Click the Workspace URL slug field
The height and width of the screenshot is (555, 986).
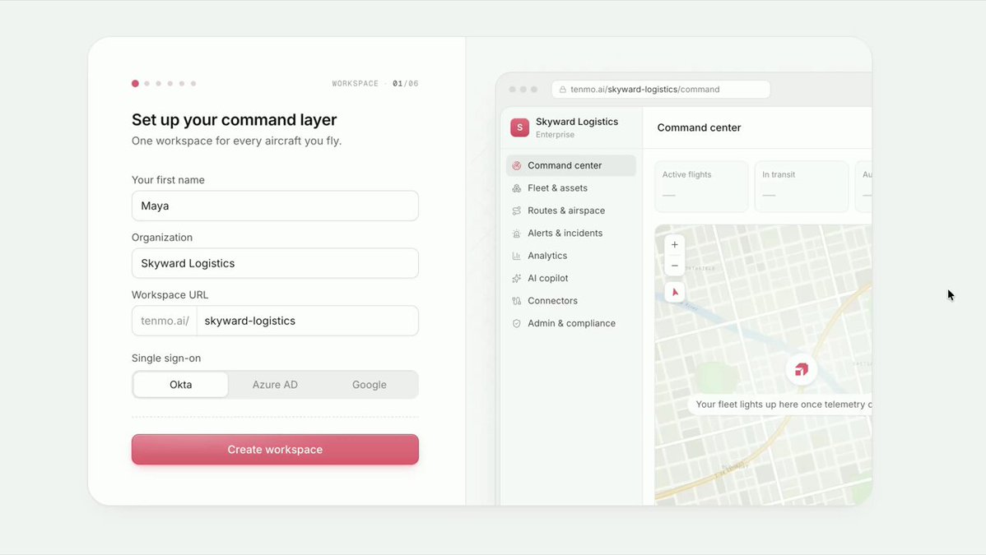pyautogui.click(x=308, y=321)
